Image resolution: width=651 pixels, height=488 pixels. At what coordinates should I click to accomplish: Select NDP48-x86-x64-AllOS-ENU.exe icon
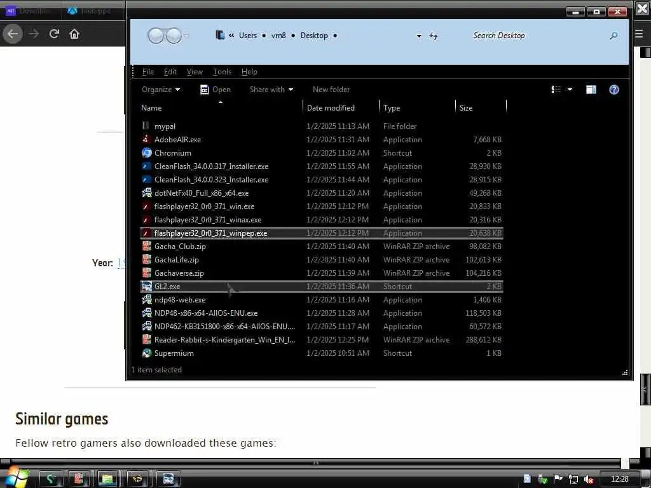click(x=147, y=313)
